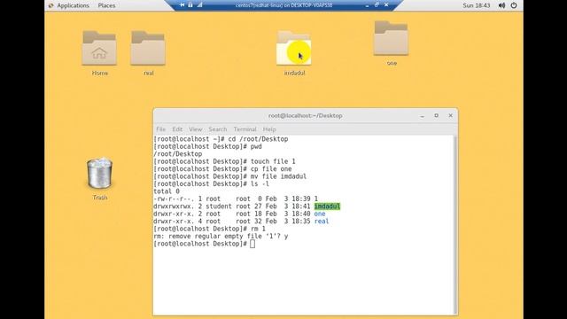Click the terminal cursor at last prompt

(252, 244)
